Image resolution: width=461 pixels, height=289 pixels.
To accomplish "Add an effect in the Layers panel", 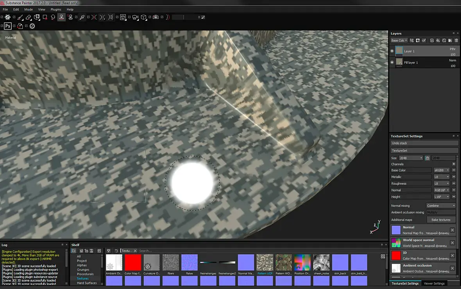I will (412, 41).
